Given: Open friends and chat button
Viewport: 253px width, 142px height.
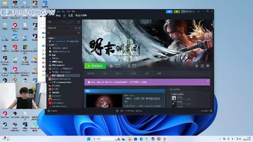Looking at the screenshot, I should coord(207,111).
